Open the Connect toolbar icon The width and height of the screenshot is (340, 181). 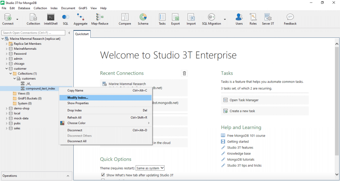8,19
